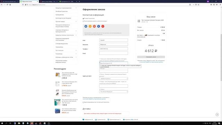Open the Windows Start menu
Image resolution: width=222 pixels, height=125 pixels.
pos(2,123)
